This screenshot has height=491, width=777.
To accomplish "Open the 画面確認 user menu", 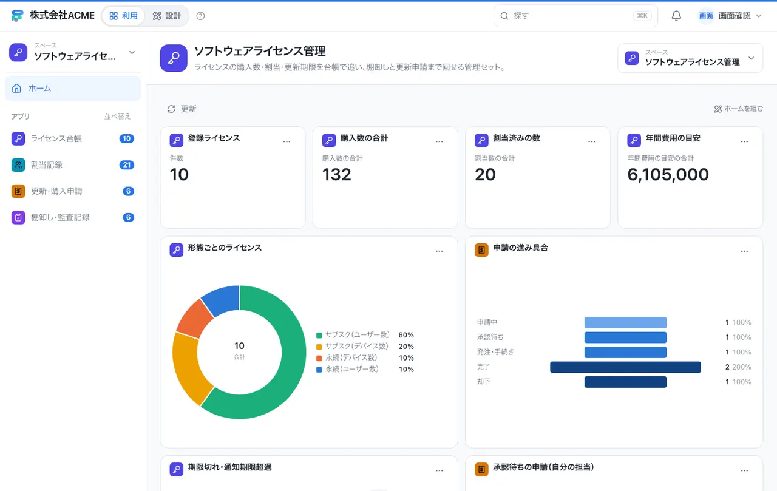I will (730, 16).
